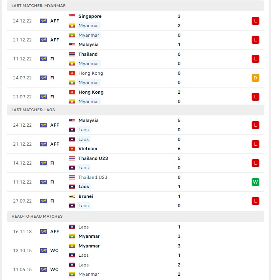Click the yellow D draw badge

pyautogui.click(x=255, y=78)
